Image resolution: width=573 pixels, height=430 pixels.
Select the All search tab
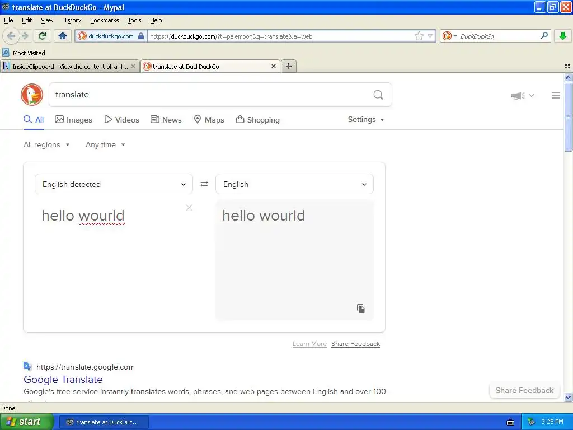[x=34, y=120]
